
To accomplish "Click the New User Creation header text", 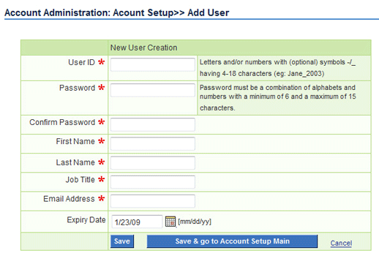I will (x=143, y=48).
